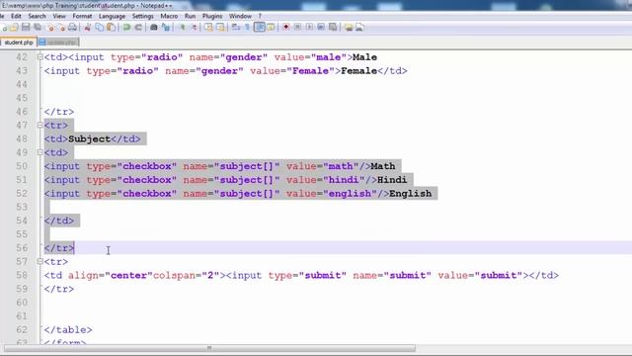This screenshot has height=356, width=632.
Task: Click the 'Male' text on line 42
Action: click(x=364, y=57)
